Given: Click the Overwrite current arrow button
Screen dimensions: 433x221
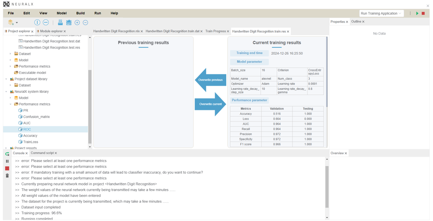Looking at the screenshot, I should [211, 104].
